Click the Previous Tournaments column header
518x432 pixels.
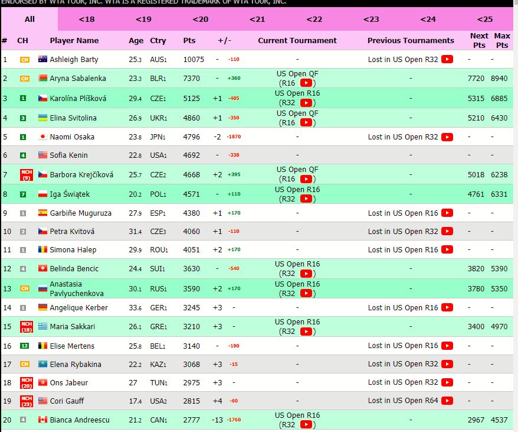pyautogui.click(x=411, y=40)
